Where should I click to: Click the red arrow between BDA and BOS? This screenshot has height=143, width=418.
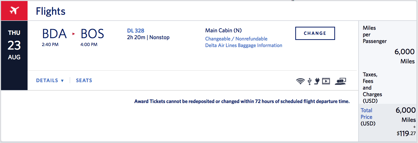click(74, 34)
